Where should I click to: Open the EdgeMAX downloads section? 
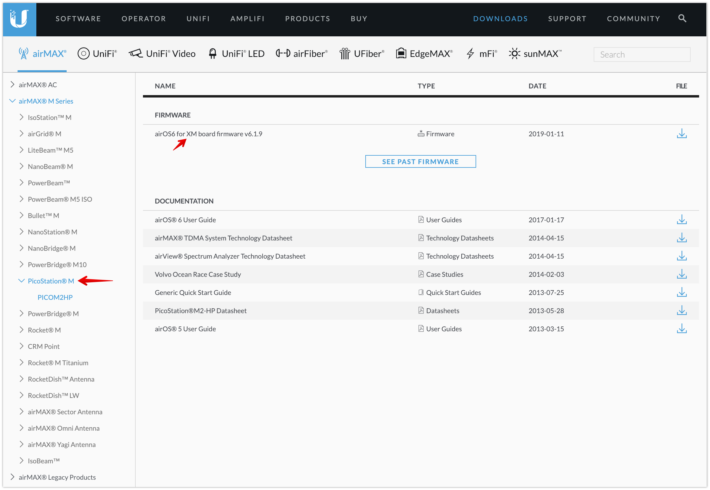(x=401, y=53)
